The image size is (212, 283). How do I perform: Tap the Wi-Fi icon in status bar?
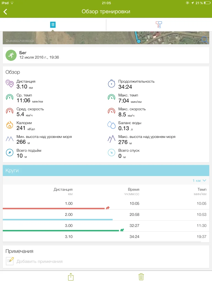tap(12, 3)
